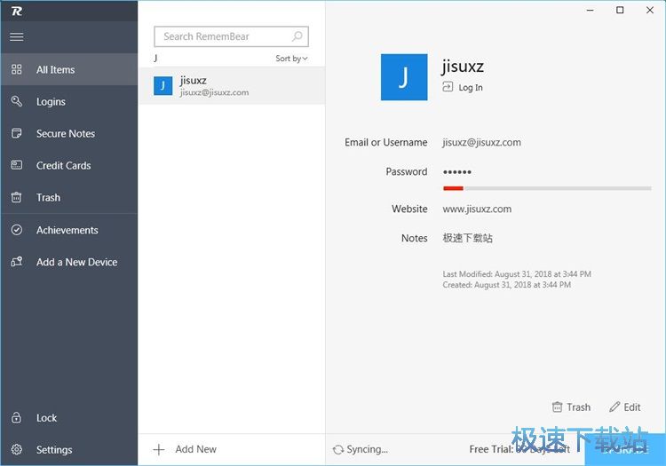Click the Log In arrow icon
This screenshot has width=666, height=466.
click(448, 87)
